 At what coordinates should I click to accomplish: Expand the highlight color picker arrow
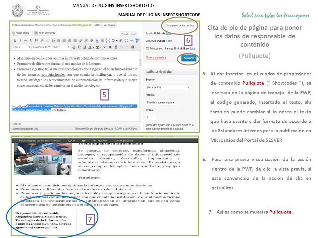[101, 47]
